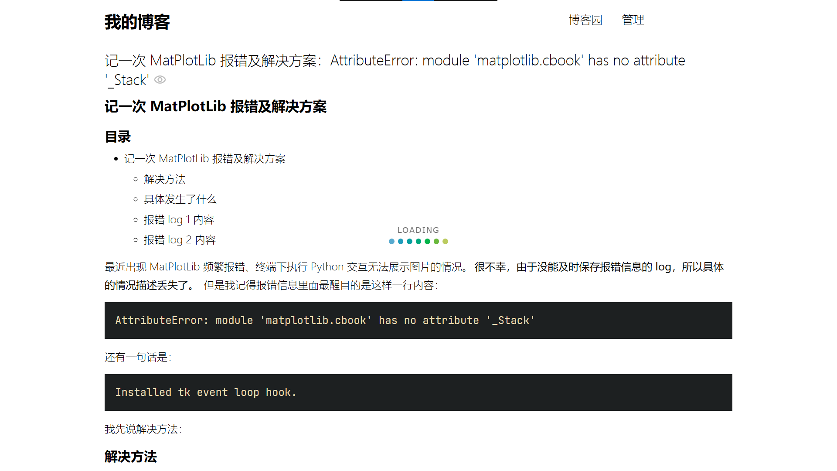
Task: Click 记一次 MatPlotLib 报错及解决方案 heading link
Action: pos(206,158)
